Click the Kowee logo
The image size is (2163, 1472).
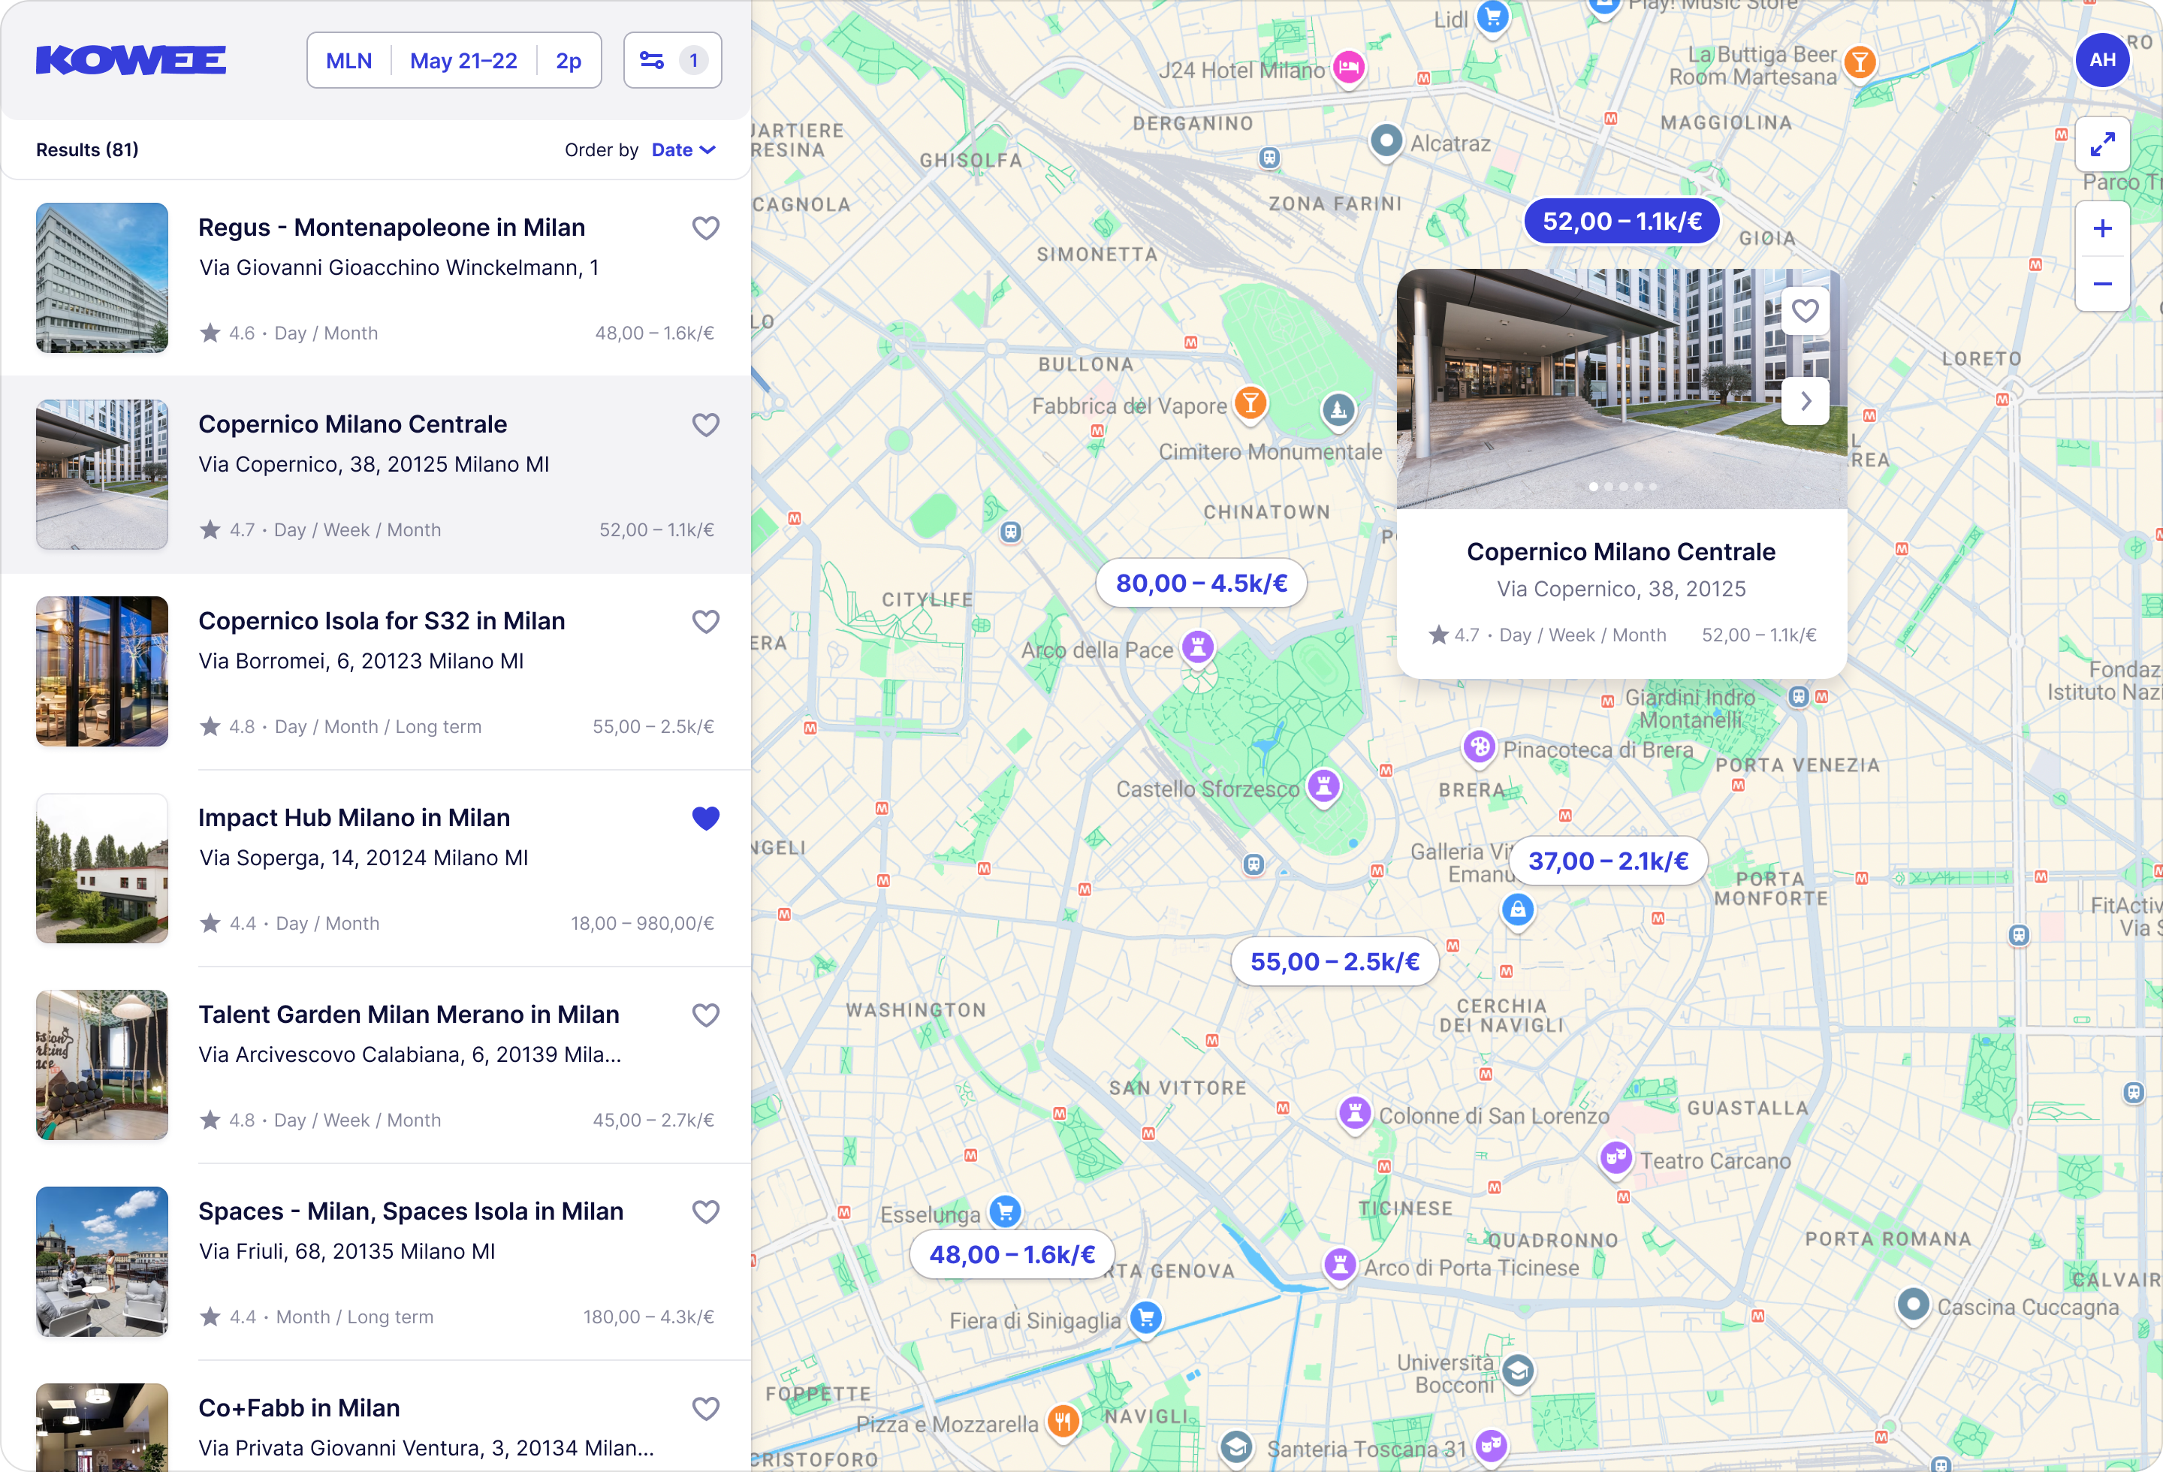130,59
